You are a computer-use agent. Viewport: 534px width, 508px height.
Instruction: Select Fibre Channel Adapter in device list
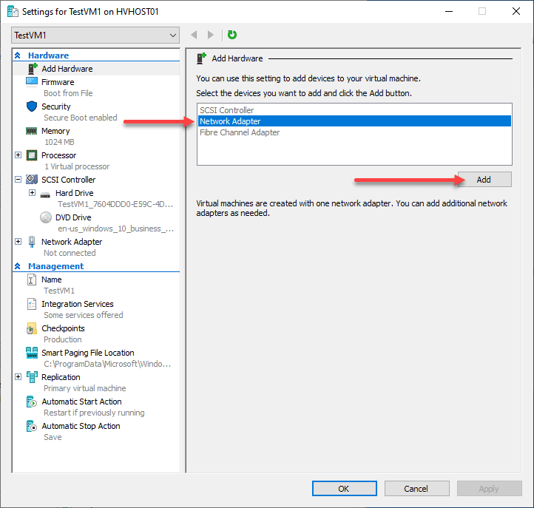point(240,132)
